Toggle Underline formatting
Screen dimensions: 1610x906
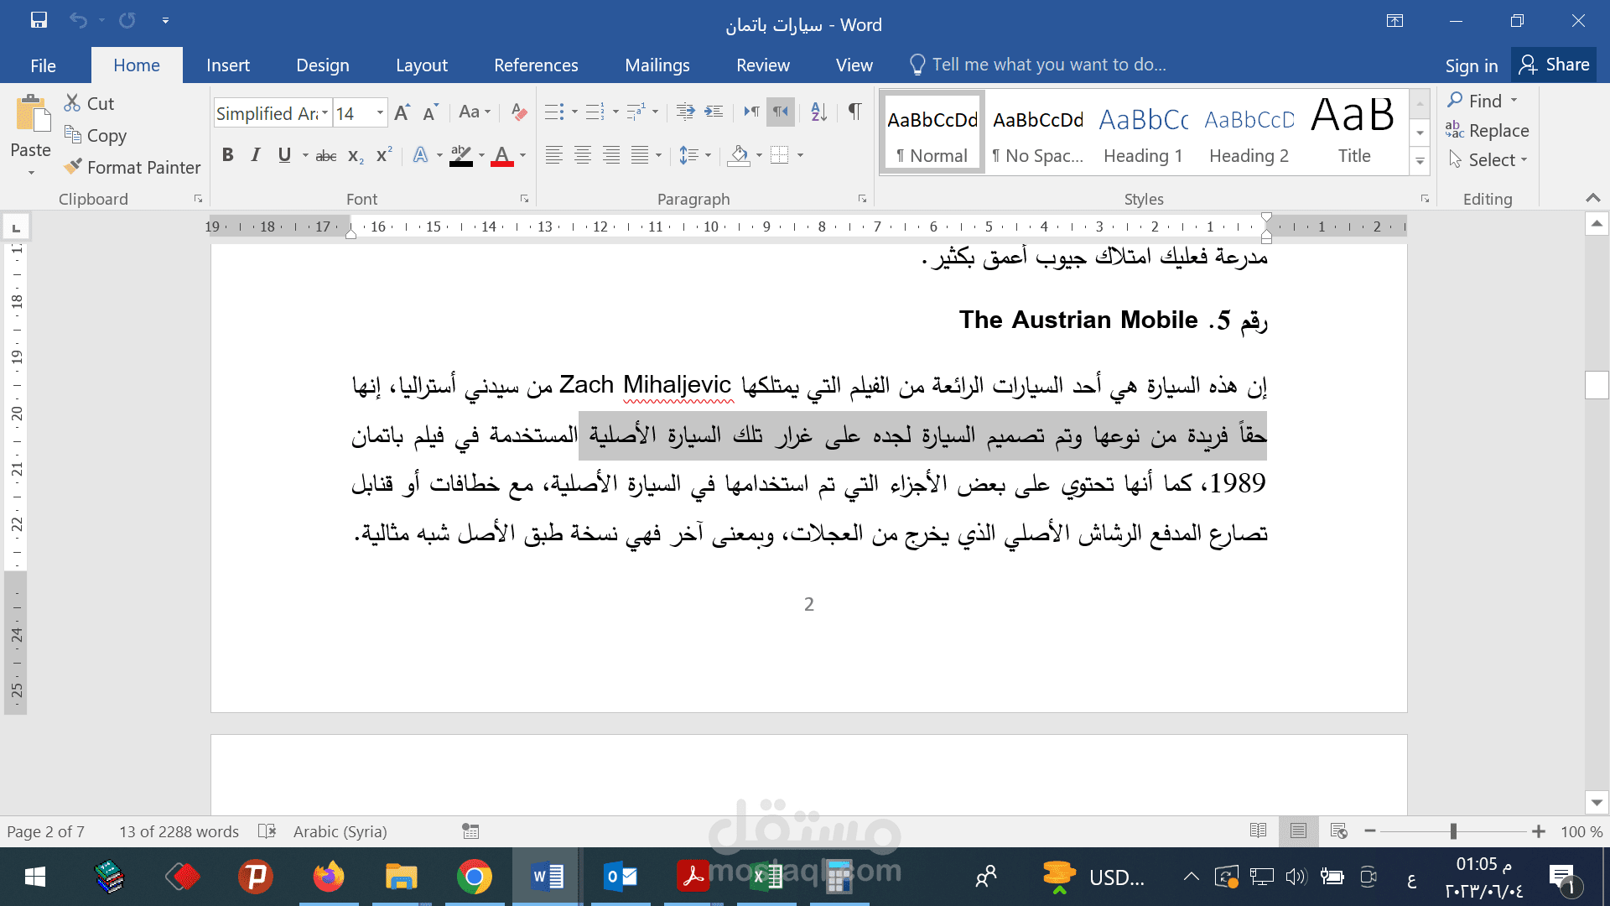coord(284,155)
